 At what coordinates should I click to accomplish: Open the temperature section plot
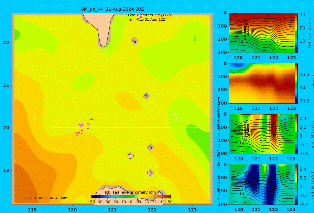click(262, 33)
